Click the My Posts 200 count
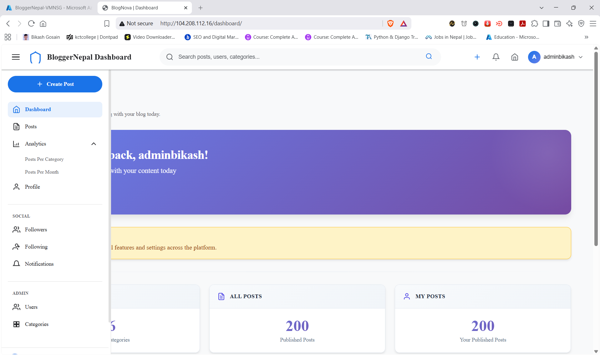This screenshot has height=355, width=600. (x=483, y=326)
